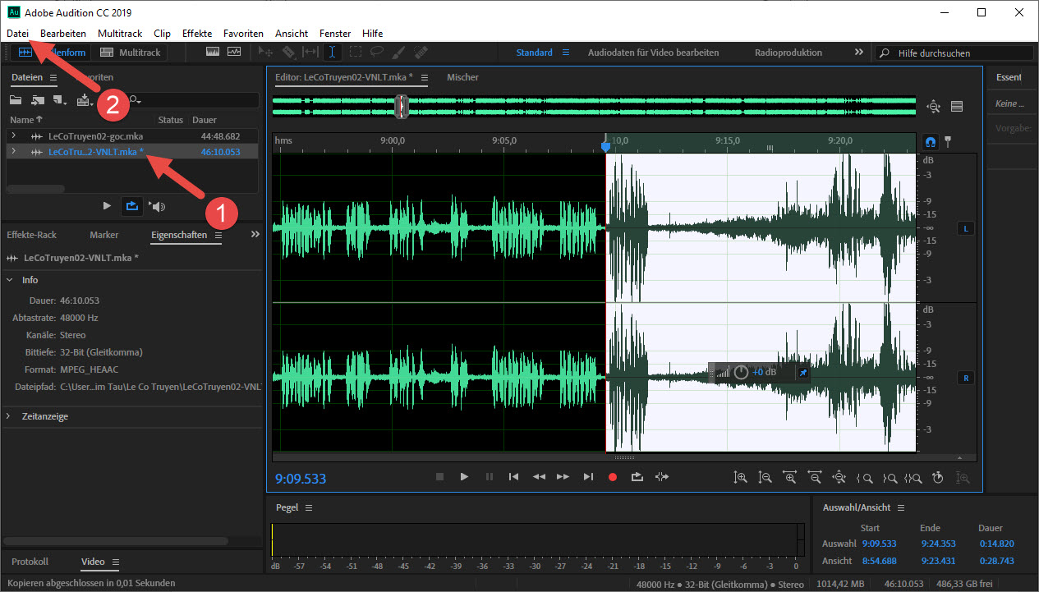Image resolution: width=1039 pixels, height=592 pixels.
Task: Toggle auto-play in Dateien panel
Action: click(157, 206)
